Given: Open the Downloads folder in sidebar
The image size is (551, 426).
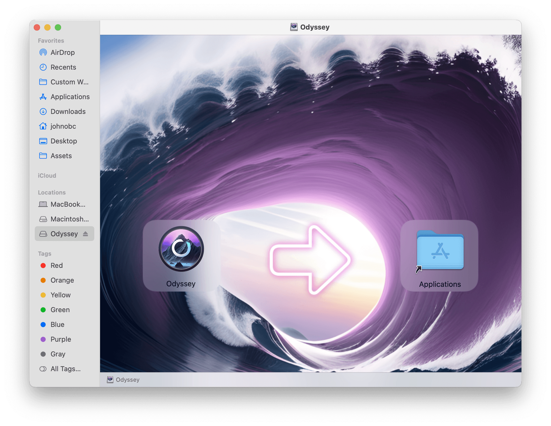Looking at the screenshot, I should 68,111.
